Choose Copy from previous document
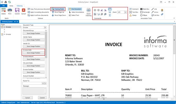 click(39, 9)
